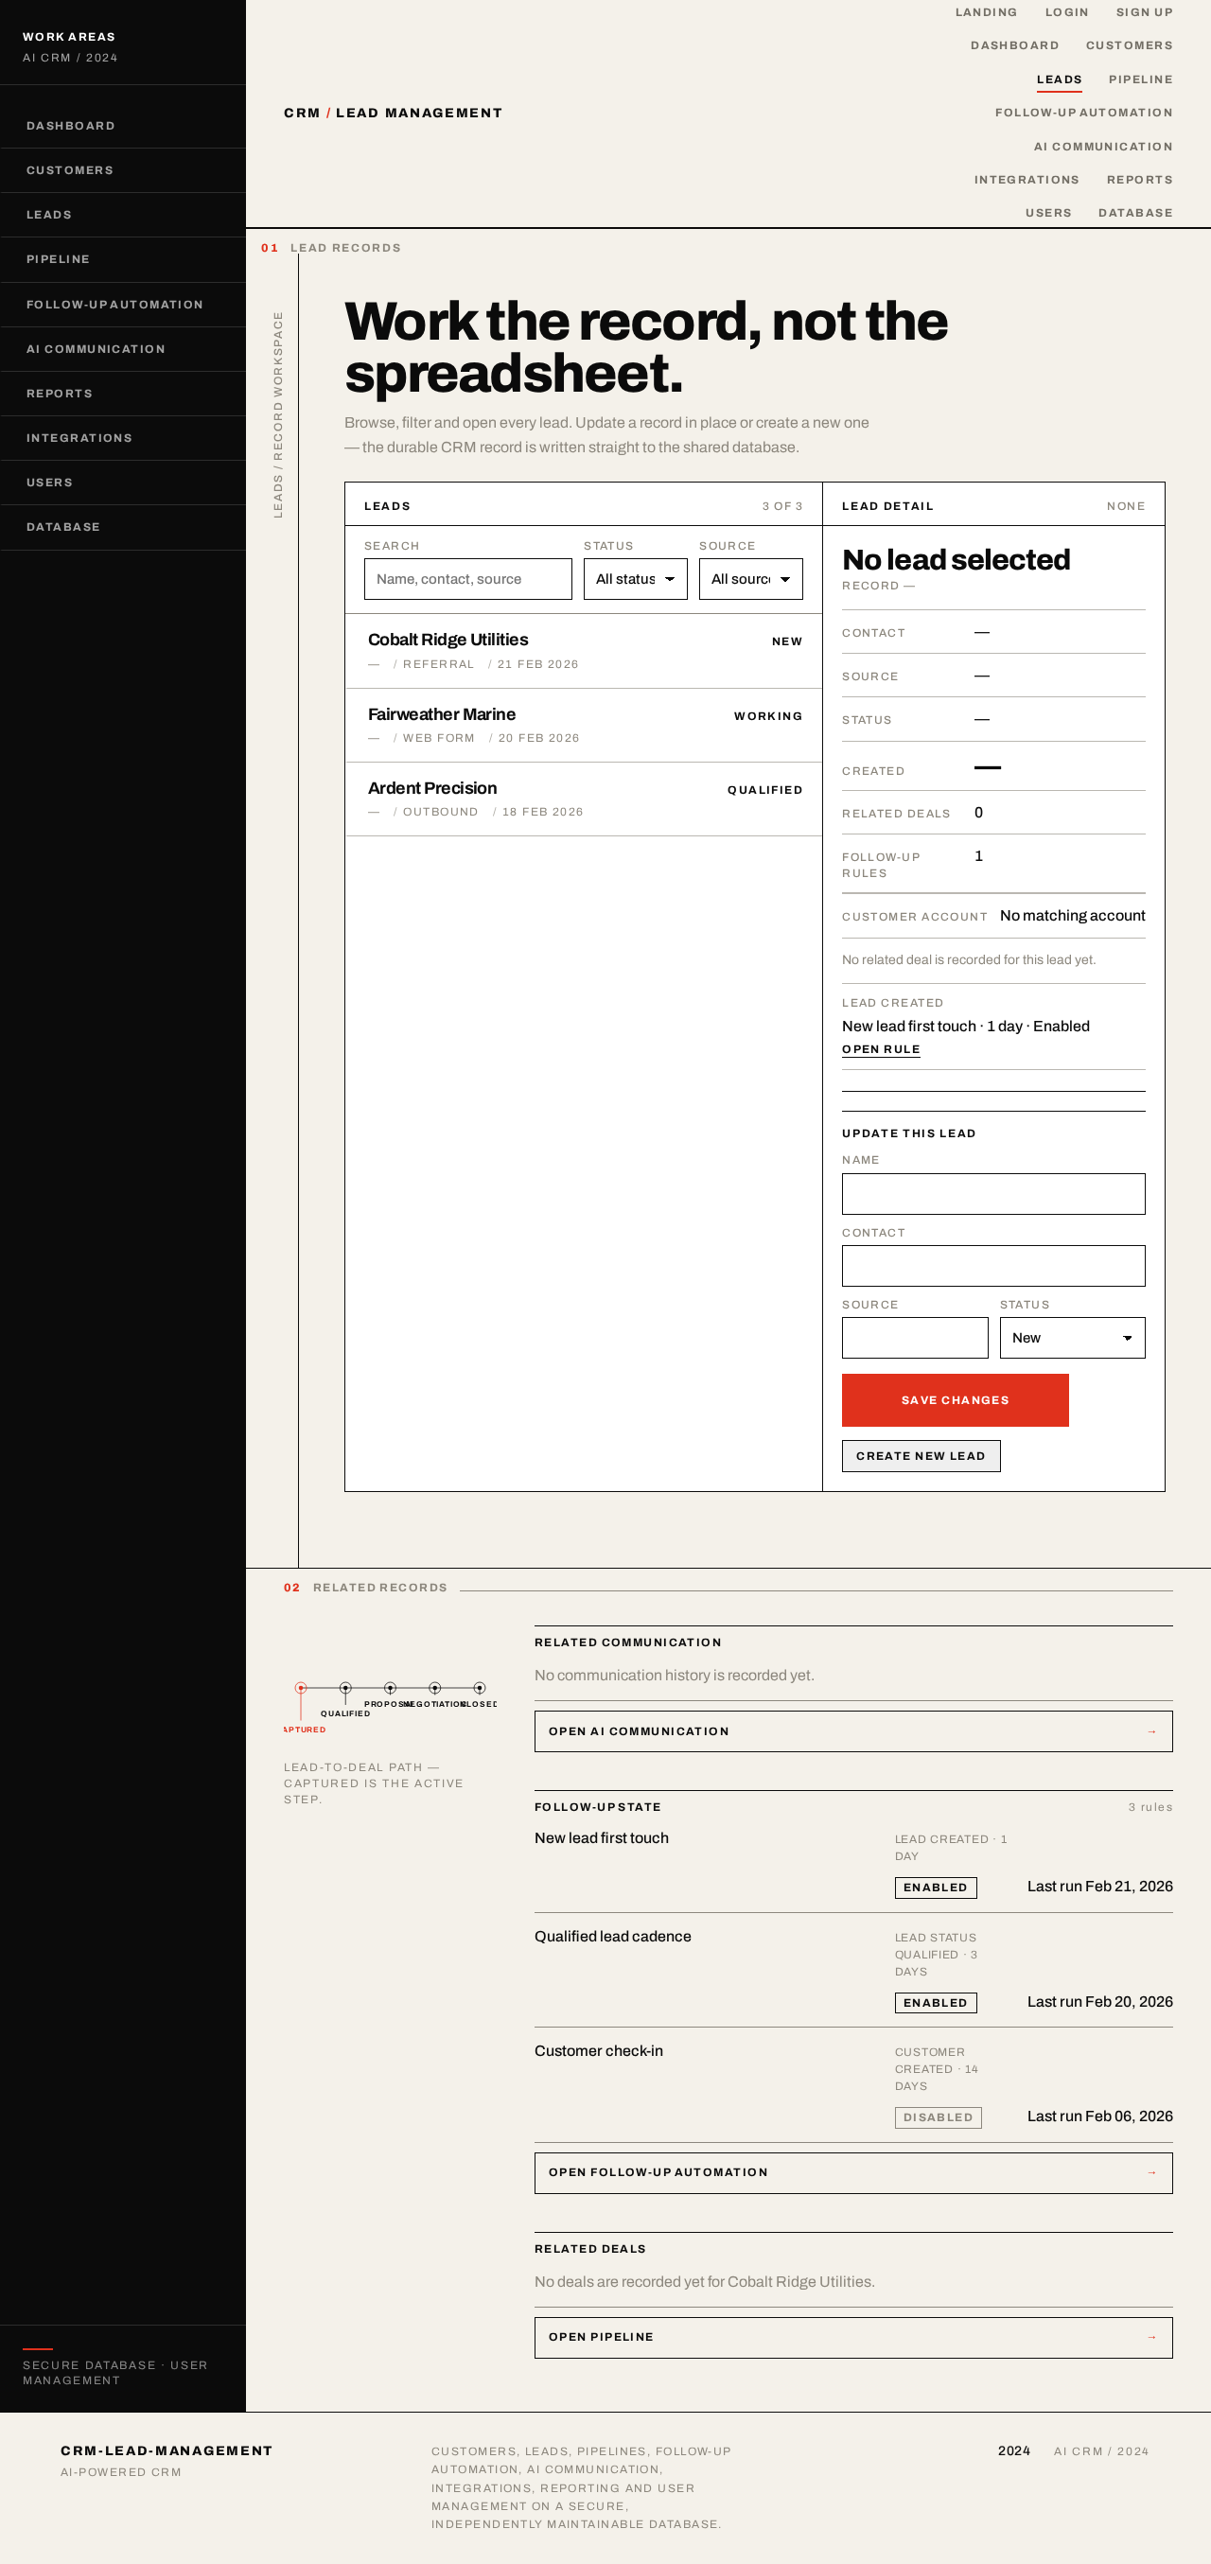Click the Qualified marker on lead path
Screen dimensions: 1211x2564
tap(345, 1688)
